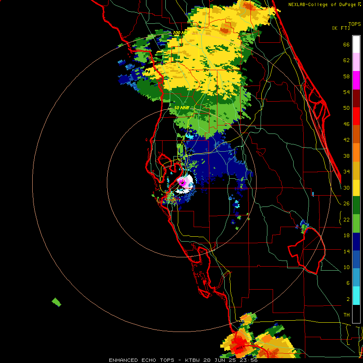Image resolution: width=363 pixels, height=363 pixels.
Task: Click the legend value 54
Action: pyautogui.click(x=346, y=92)
